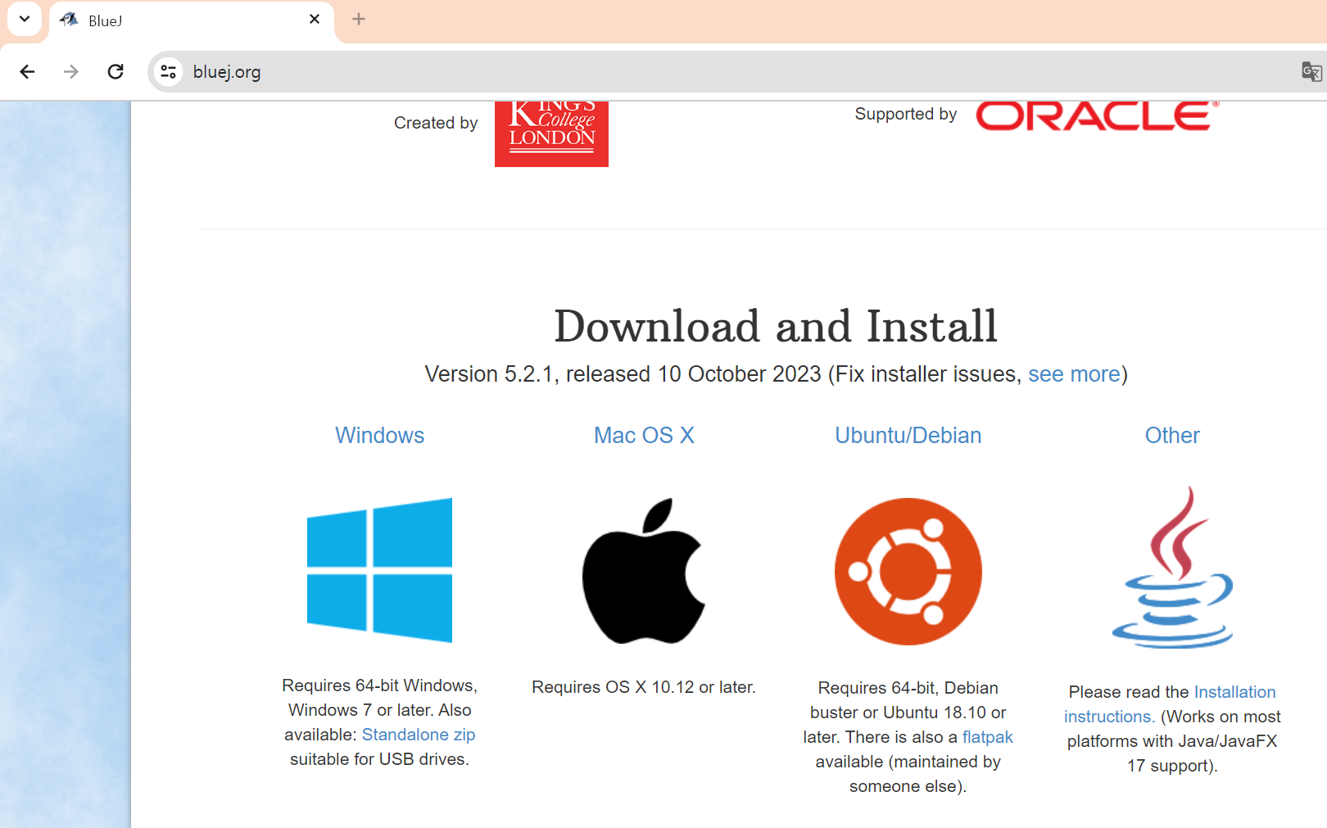This screenshot has width=1327, height=828.
Task: Close the BlueJ browser tab
Action: coord(315,20)
